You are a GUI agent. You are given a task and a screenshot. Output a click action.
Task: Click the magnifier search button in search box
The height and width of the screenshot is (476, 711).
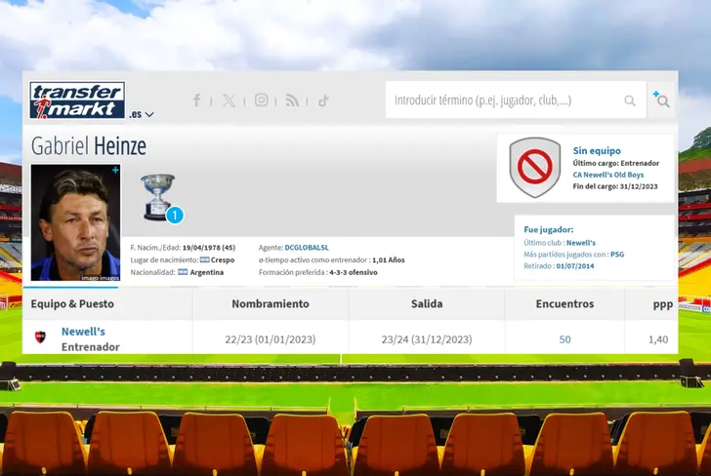(x=630, y=100)
